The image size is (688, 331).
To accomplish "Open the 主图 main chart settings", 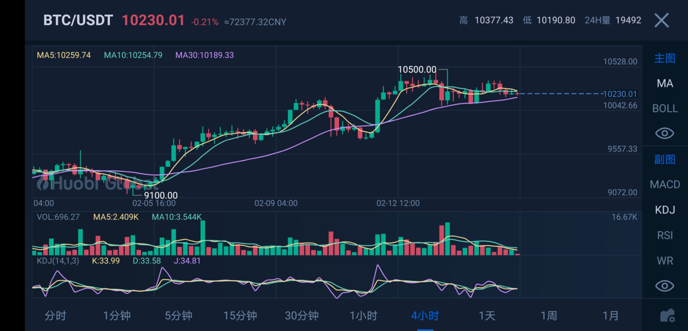I will pyautogui.click(x=665, y=58).
